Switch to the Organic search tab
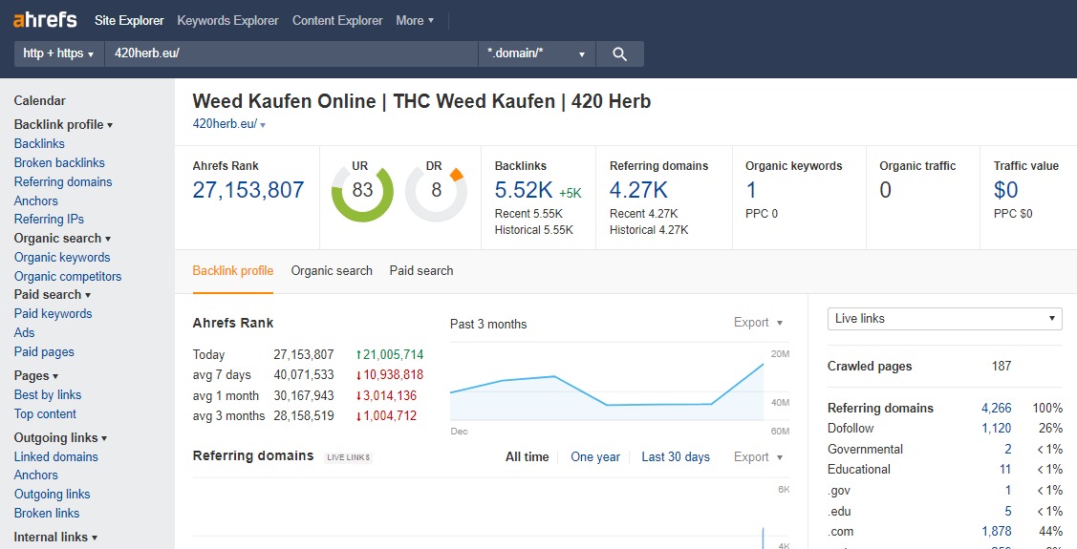The height and width of the screenshot is (549, 1077). (332, 271)
